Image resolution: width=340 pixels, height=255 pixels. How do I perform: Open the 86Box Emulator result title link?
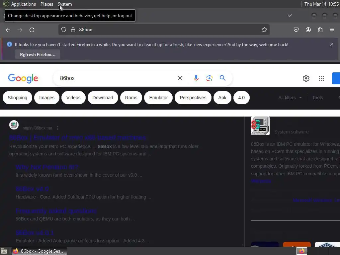[x=78, y=137]
